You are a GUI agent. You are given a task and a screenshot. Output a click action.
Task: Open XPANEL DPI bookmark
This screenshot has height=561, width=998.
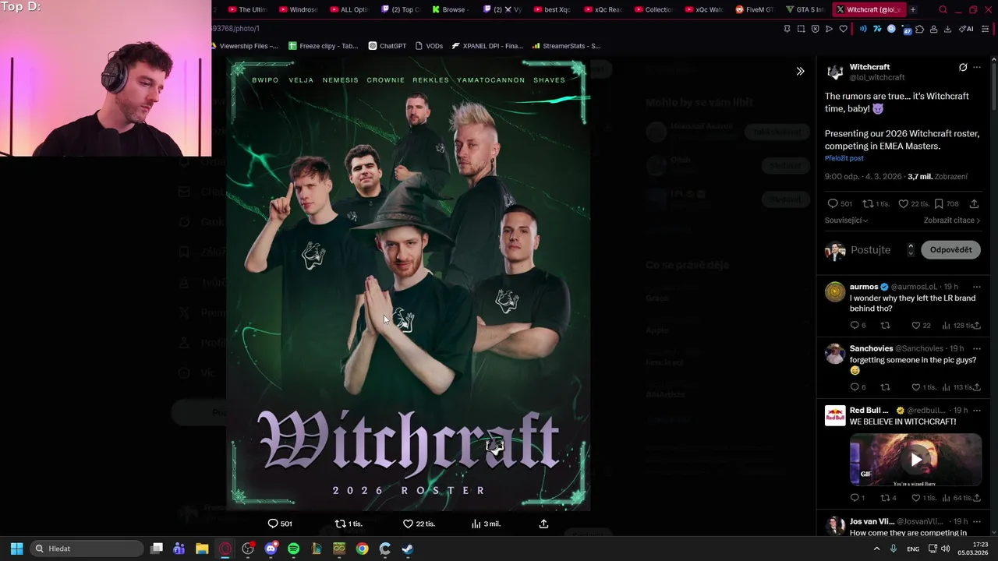[487, 46]
